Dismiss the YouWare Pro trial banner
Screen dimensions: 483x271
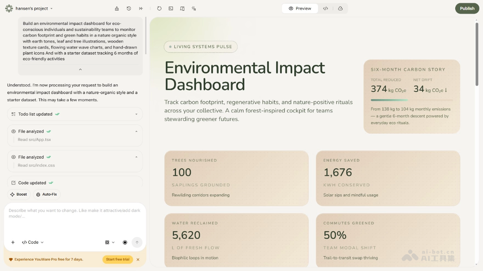[x=138, y=259]
